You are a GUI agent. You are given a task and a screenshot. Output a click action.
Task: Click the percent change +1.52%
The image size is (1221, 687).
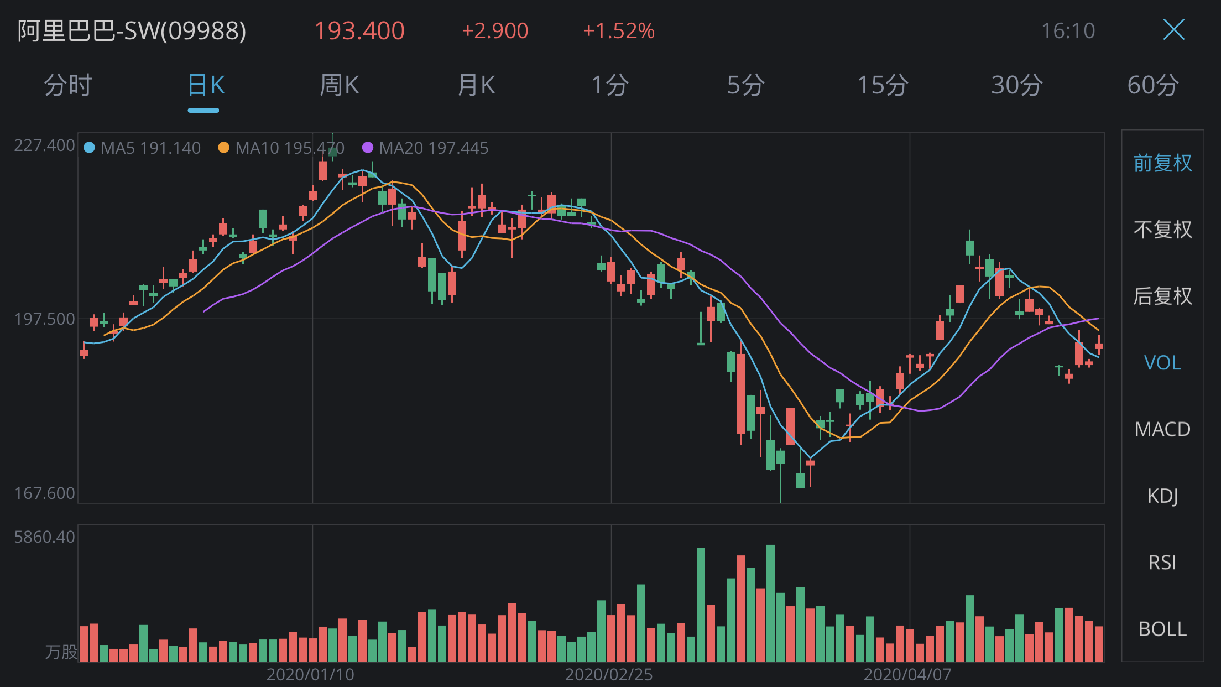619,31
